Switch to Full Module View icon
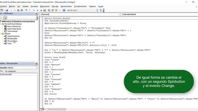The image size is (198, 111). (43, 109)
